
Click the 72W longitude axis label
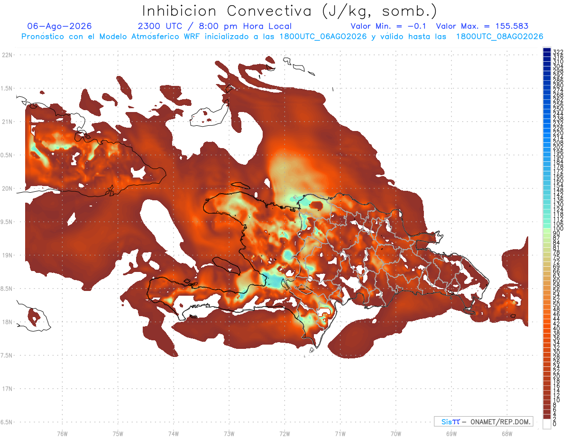click(284, 433)
